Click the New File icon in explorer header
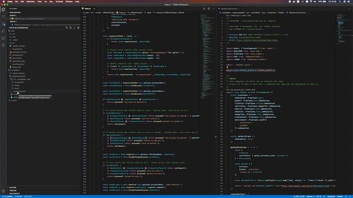Image resolution: width=353 pixels, height=198 pixels. point(66,28)
